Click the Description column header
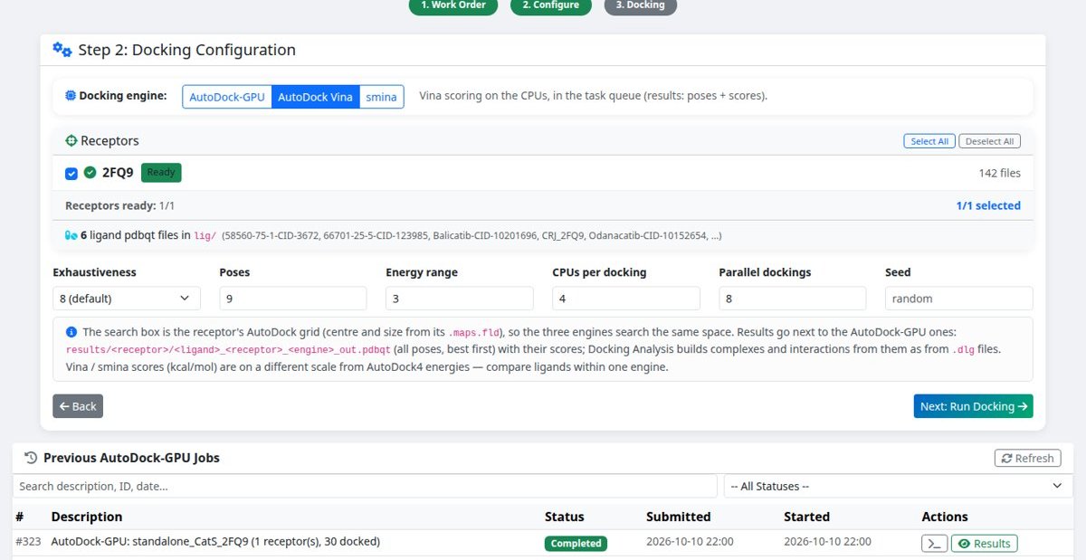Screen dimensions: 1086x560 click(87, 517)
